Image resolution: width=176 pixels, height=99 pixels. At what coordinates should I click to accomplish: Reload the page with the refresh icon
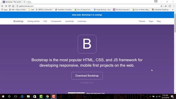point(10,6)
